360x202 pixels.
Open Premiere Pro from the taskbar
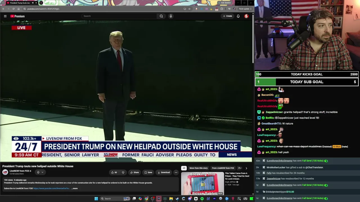(214, 199)
